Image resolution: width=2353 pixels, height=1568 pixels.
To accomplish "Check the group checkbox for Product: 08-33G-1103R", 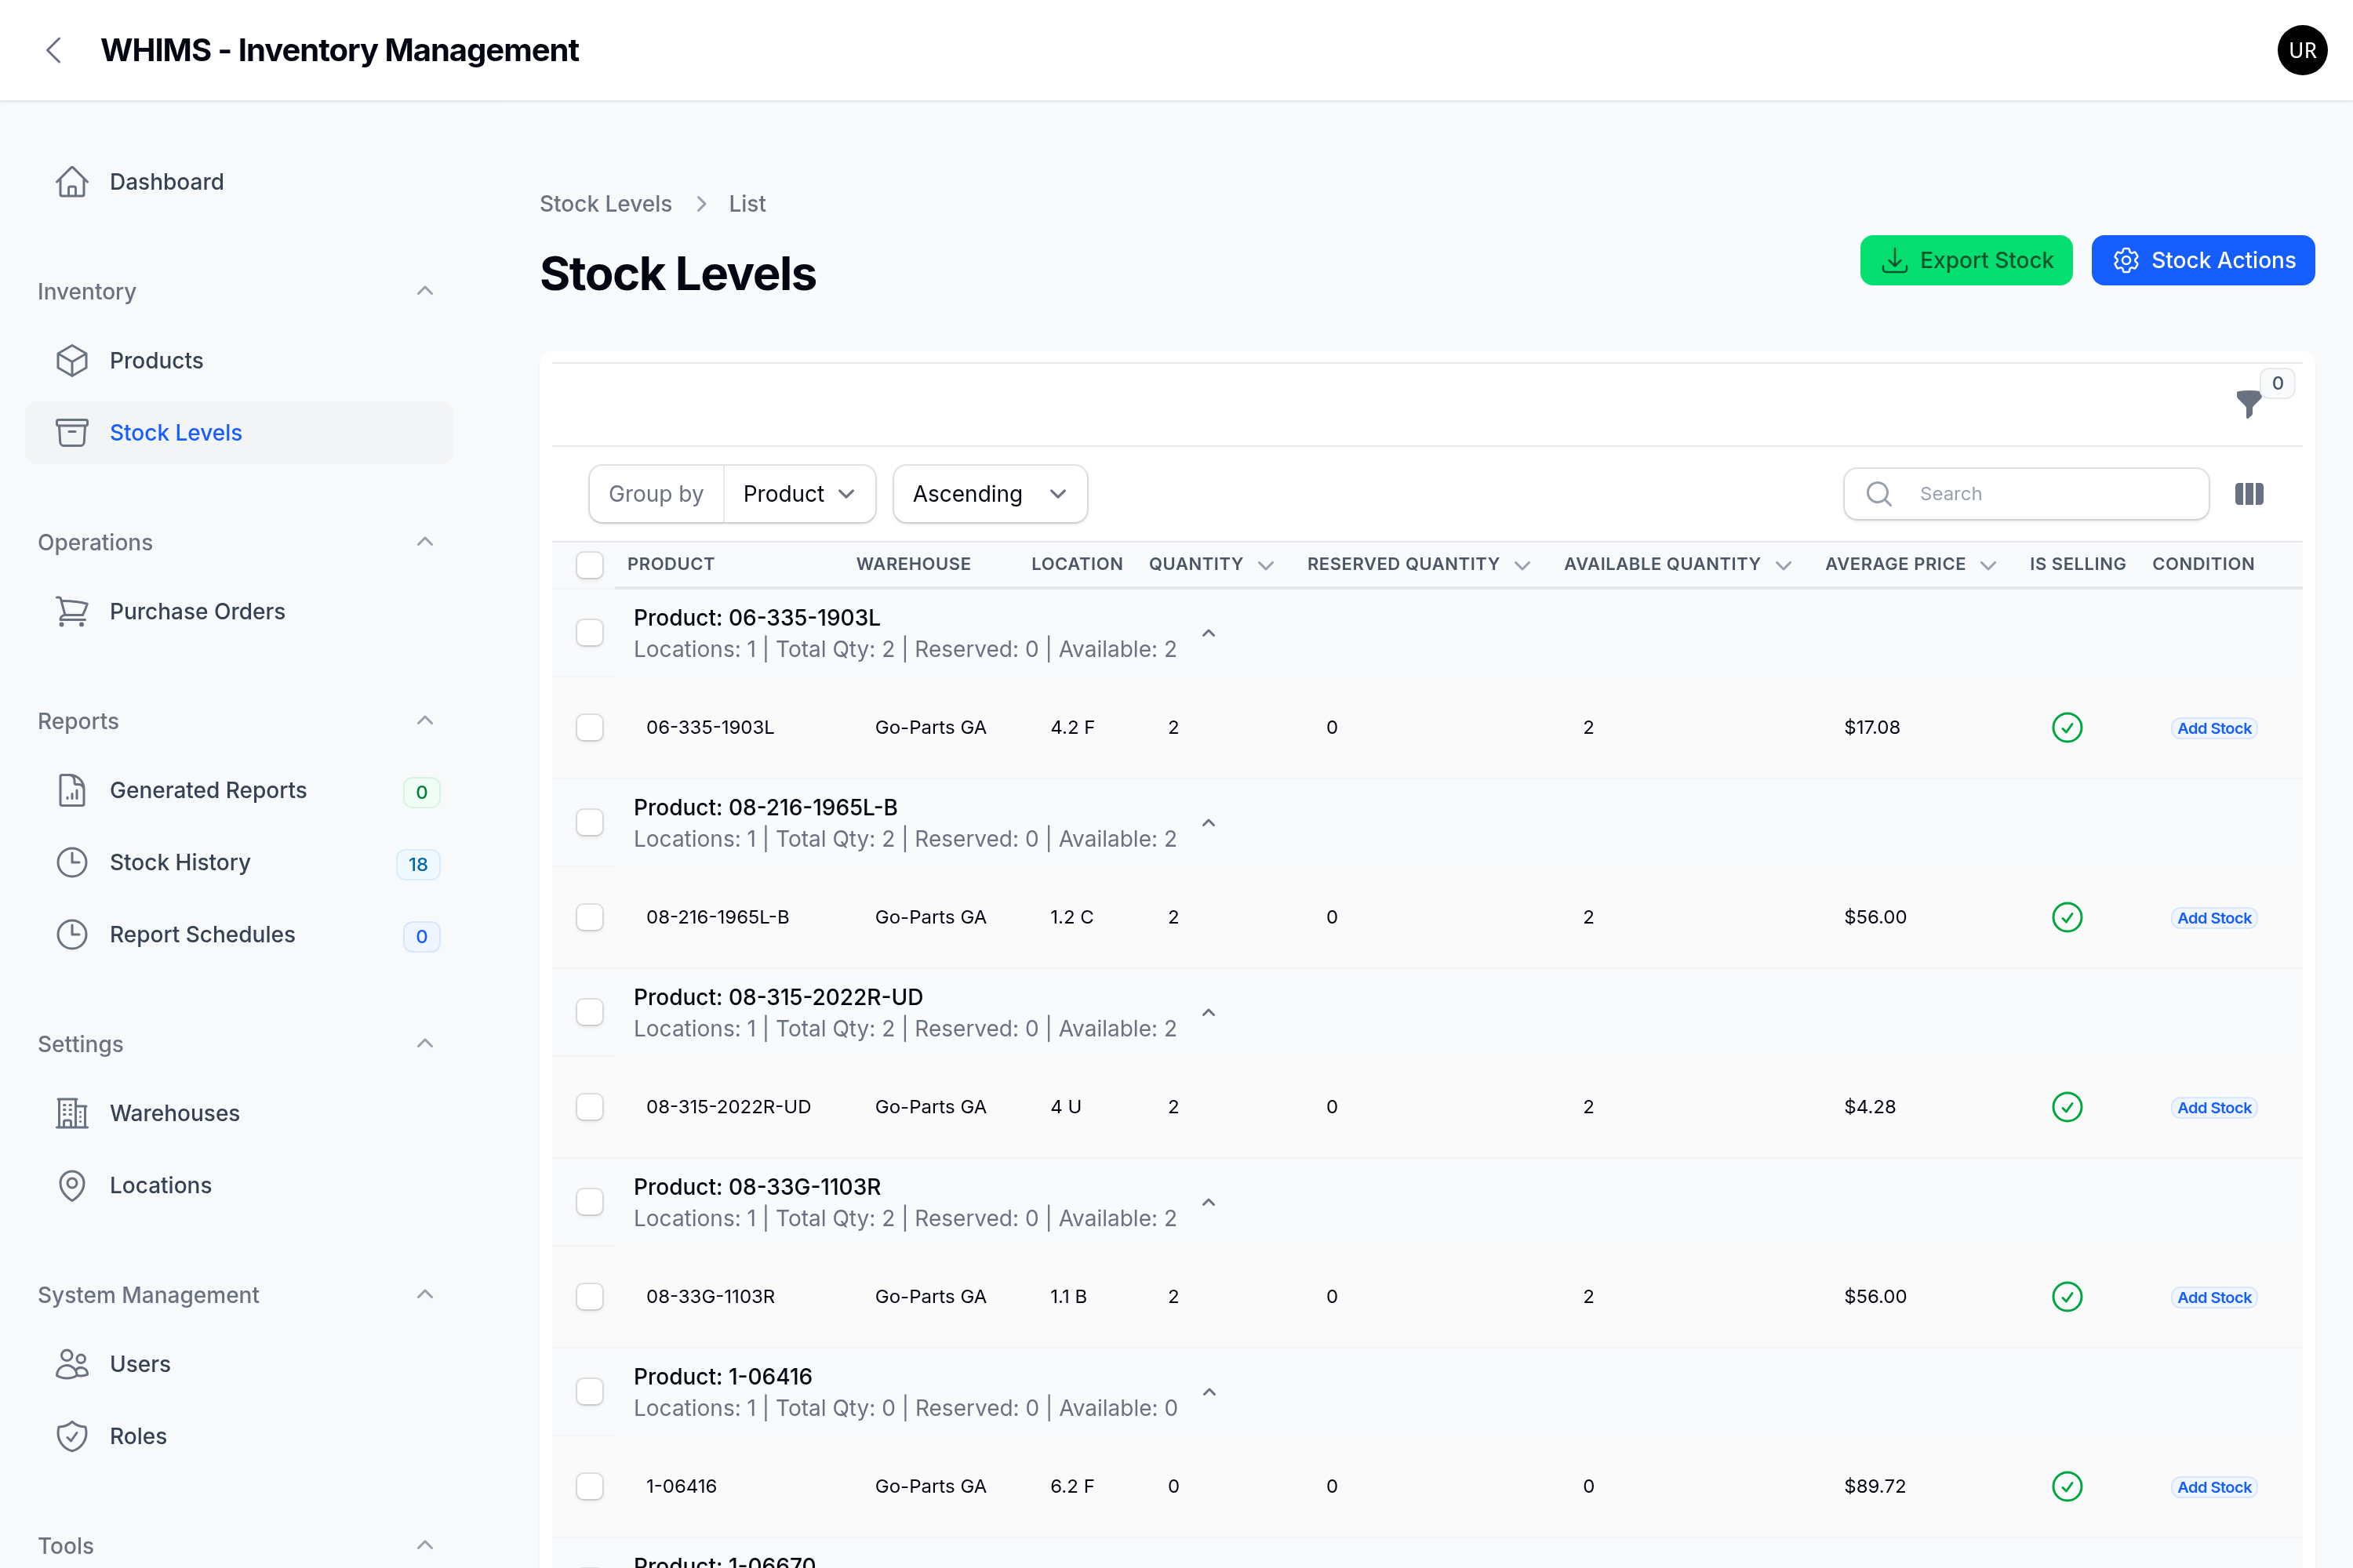I will (591, 1202).
